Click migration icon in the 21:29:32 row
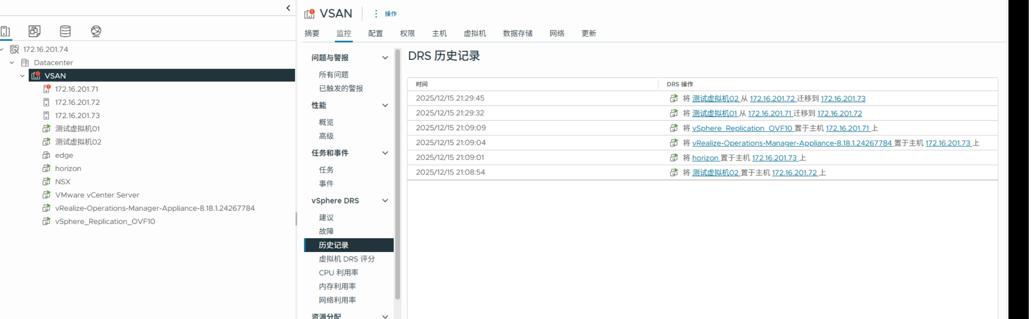The image size is (1031, 319). point(674,113)
